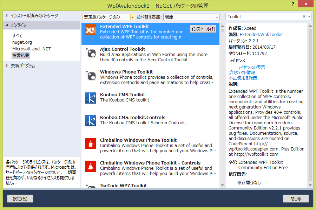The width and height of the screenshot is (316, 210).
Task: Click the package list scroll up arrow
Action: [x=222, y=26]
